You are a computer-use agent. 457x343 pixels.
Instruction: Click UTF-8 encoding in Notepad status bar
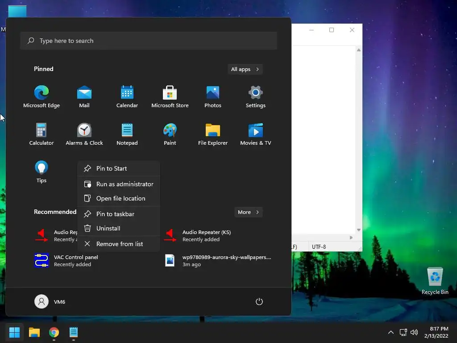coord(319,247)
